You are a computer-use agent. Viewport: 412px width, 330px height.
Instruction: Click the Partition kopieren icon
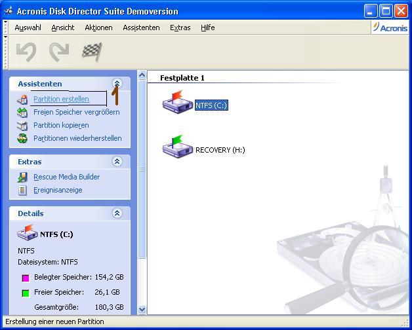click(x=22, y=126)
